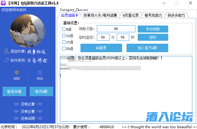Click the XF app icon in title bar
The width and height of the screenshot is (197, 129).
3,3
